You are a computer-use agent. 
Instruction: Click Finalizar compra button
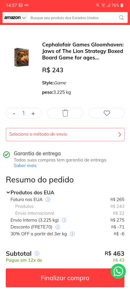[x=65, y=278]
